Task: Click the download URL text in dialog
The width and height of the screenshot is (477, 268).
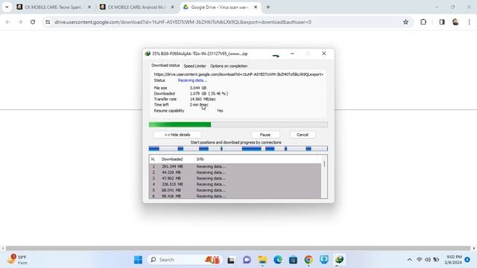Action: (238, 74)
